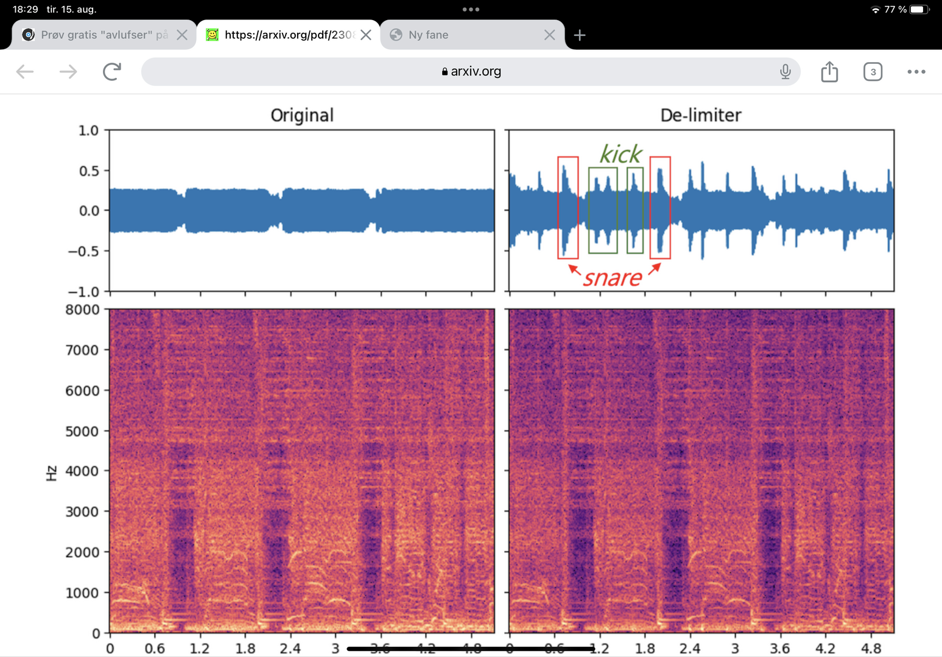Tap the De-limiter spectrogram image
This screenshot has height=657, width=942.
point(701,471)
